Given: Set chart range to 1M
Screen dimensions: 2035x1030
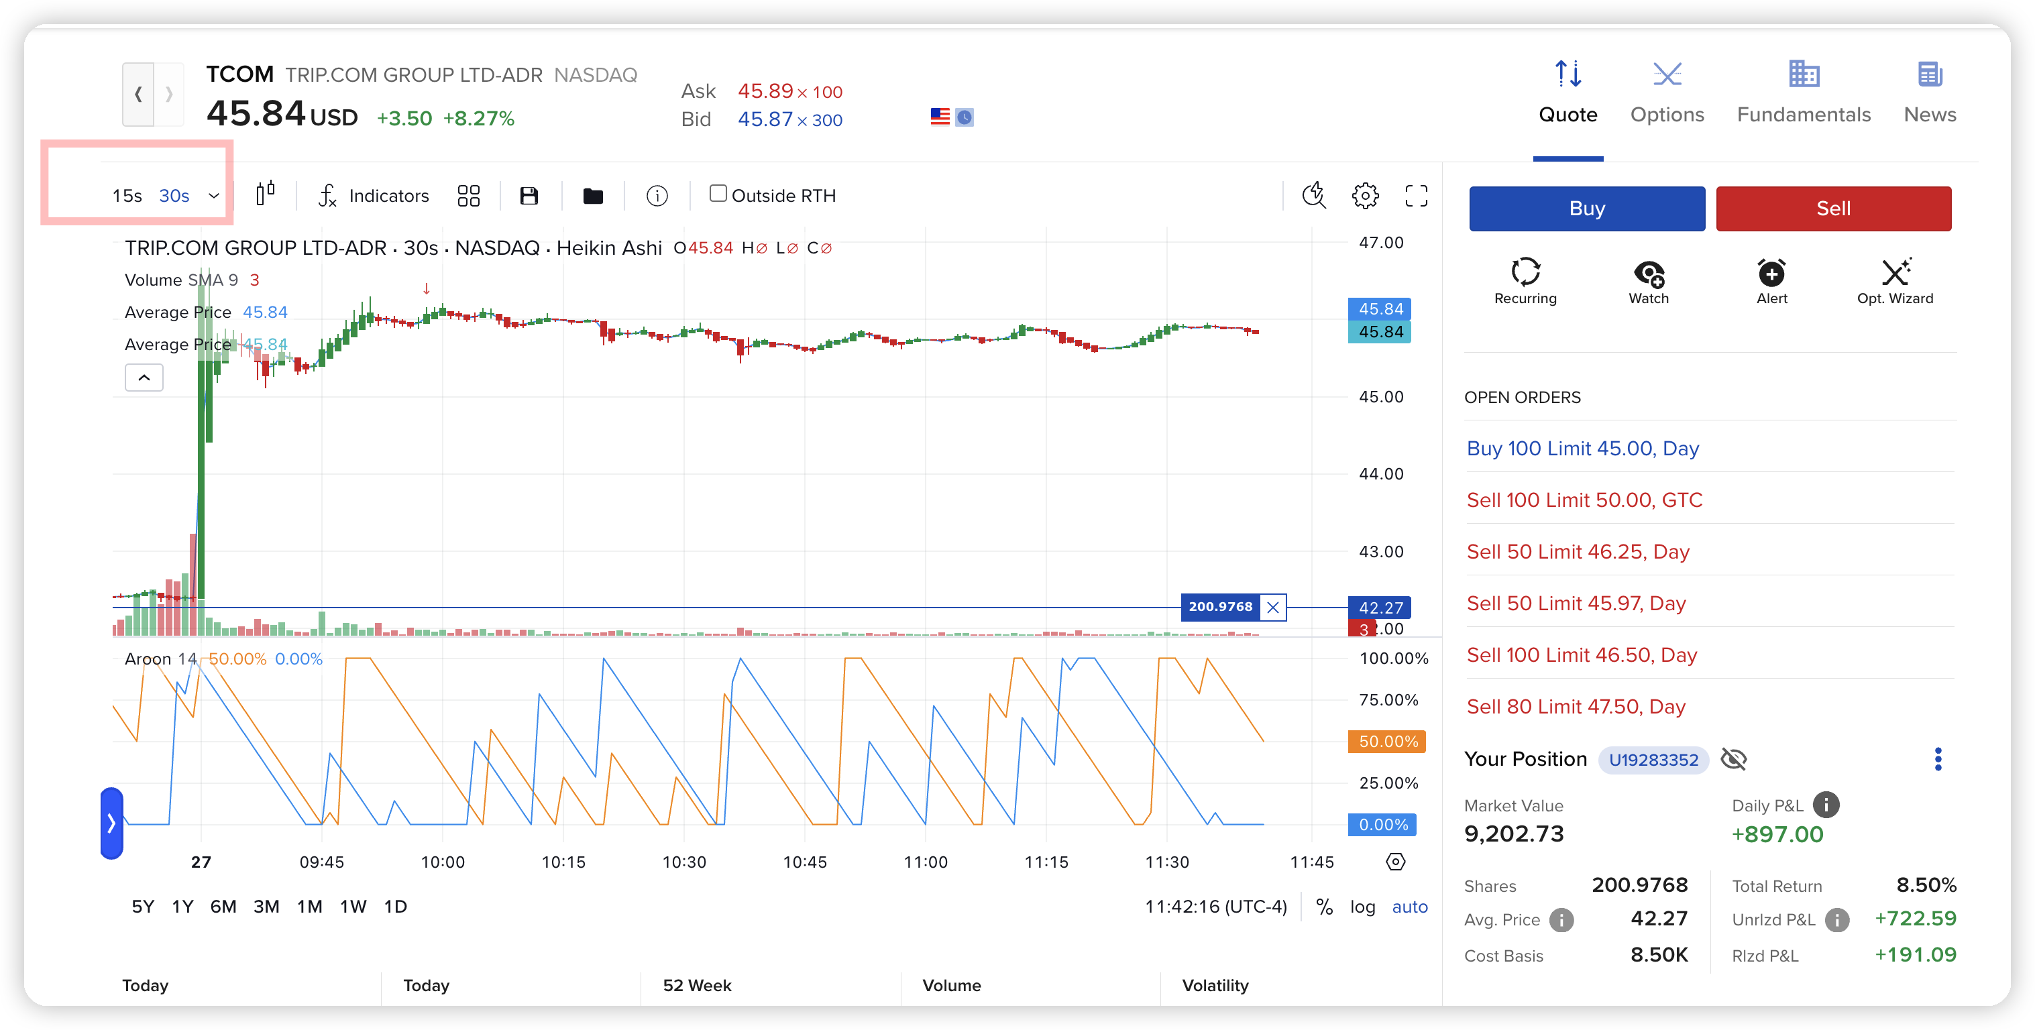Looking at the screenshot, I should [309, 906].
